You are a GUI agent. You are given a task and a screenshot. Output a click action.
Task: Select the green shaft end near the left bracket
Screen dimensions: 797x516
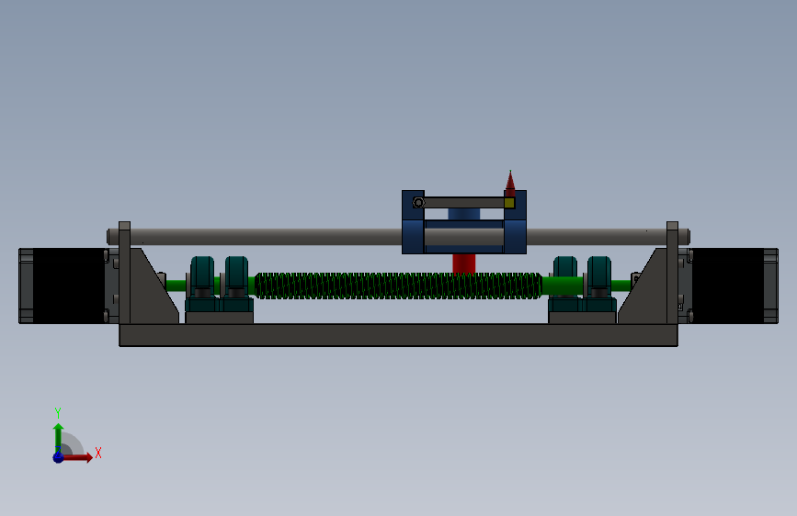[176, 286]
